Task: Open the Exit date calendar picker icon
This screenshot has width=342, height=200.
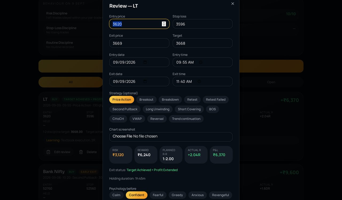Action: pos(145,81)
